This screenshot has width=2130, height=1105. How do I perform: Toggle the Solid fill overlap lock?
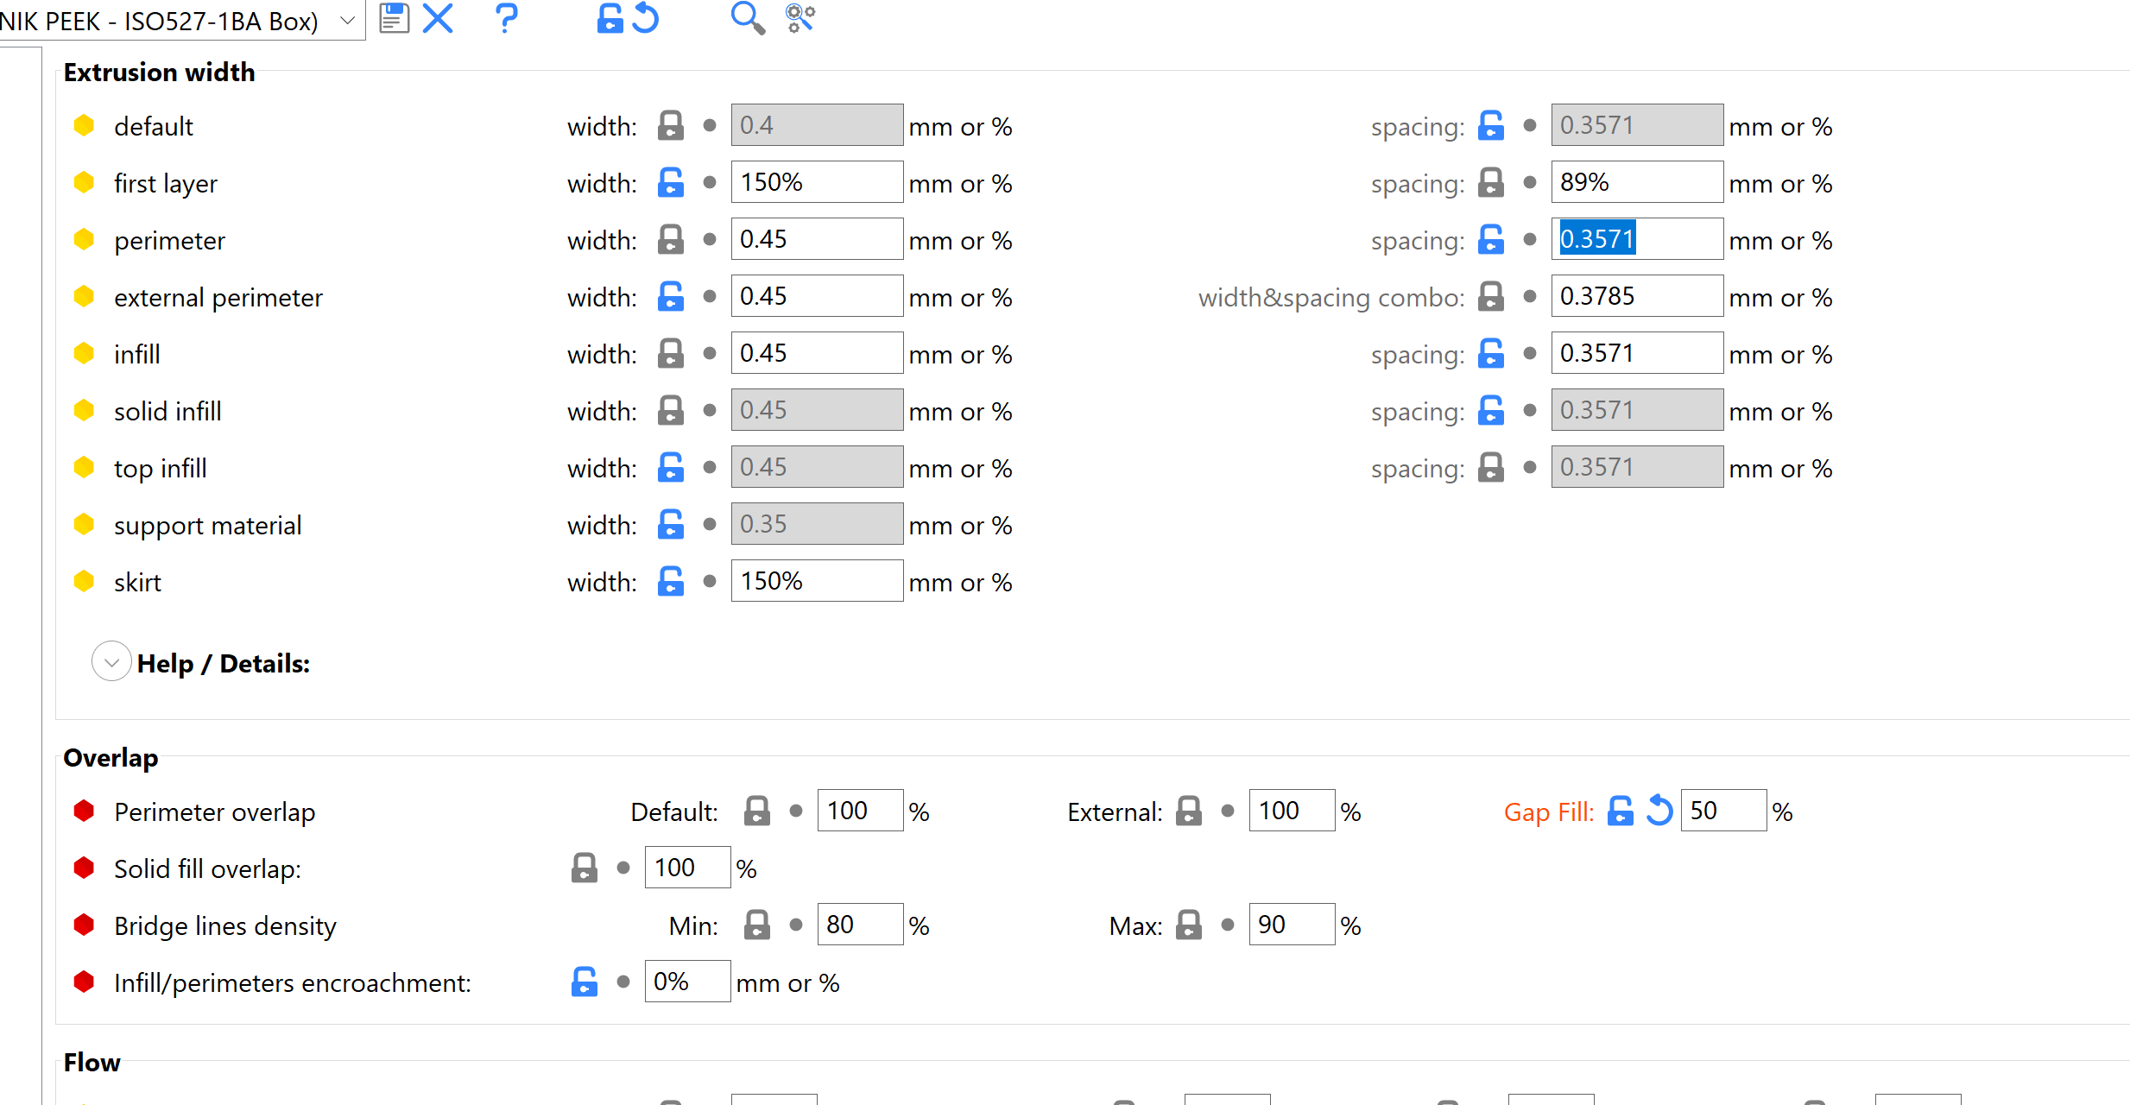(x=585, y=867)
